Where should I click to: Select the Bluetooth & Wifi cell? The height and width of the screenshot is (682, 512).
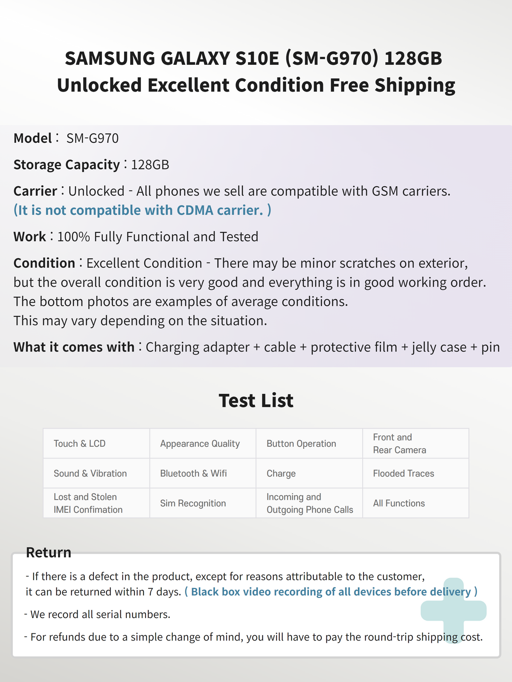[x=203, y=473]
